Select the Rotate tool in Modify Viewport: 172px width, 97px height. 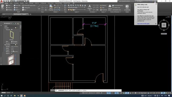click(x=58, y=5)
